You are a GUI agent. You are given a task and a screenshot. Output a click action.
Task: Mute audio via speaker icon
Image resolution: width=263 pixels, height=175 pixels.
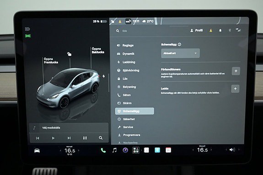(232, 150)
